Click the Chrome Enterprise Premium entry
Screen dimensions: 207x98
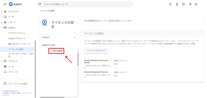[96, 72]
